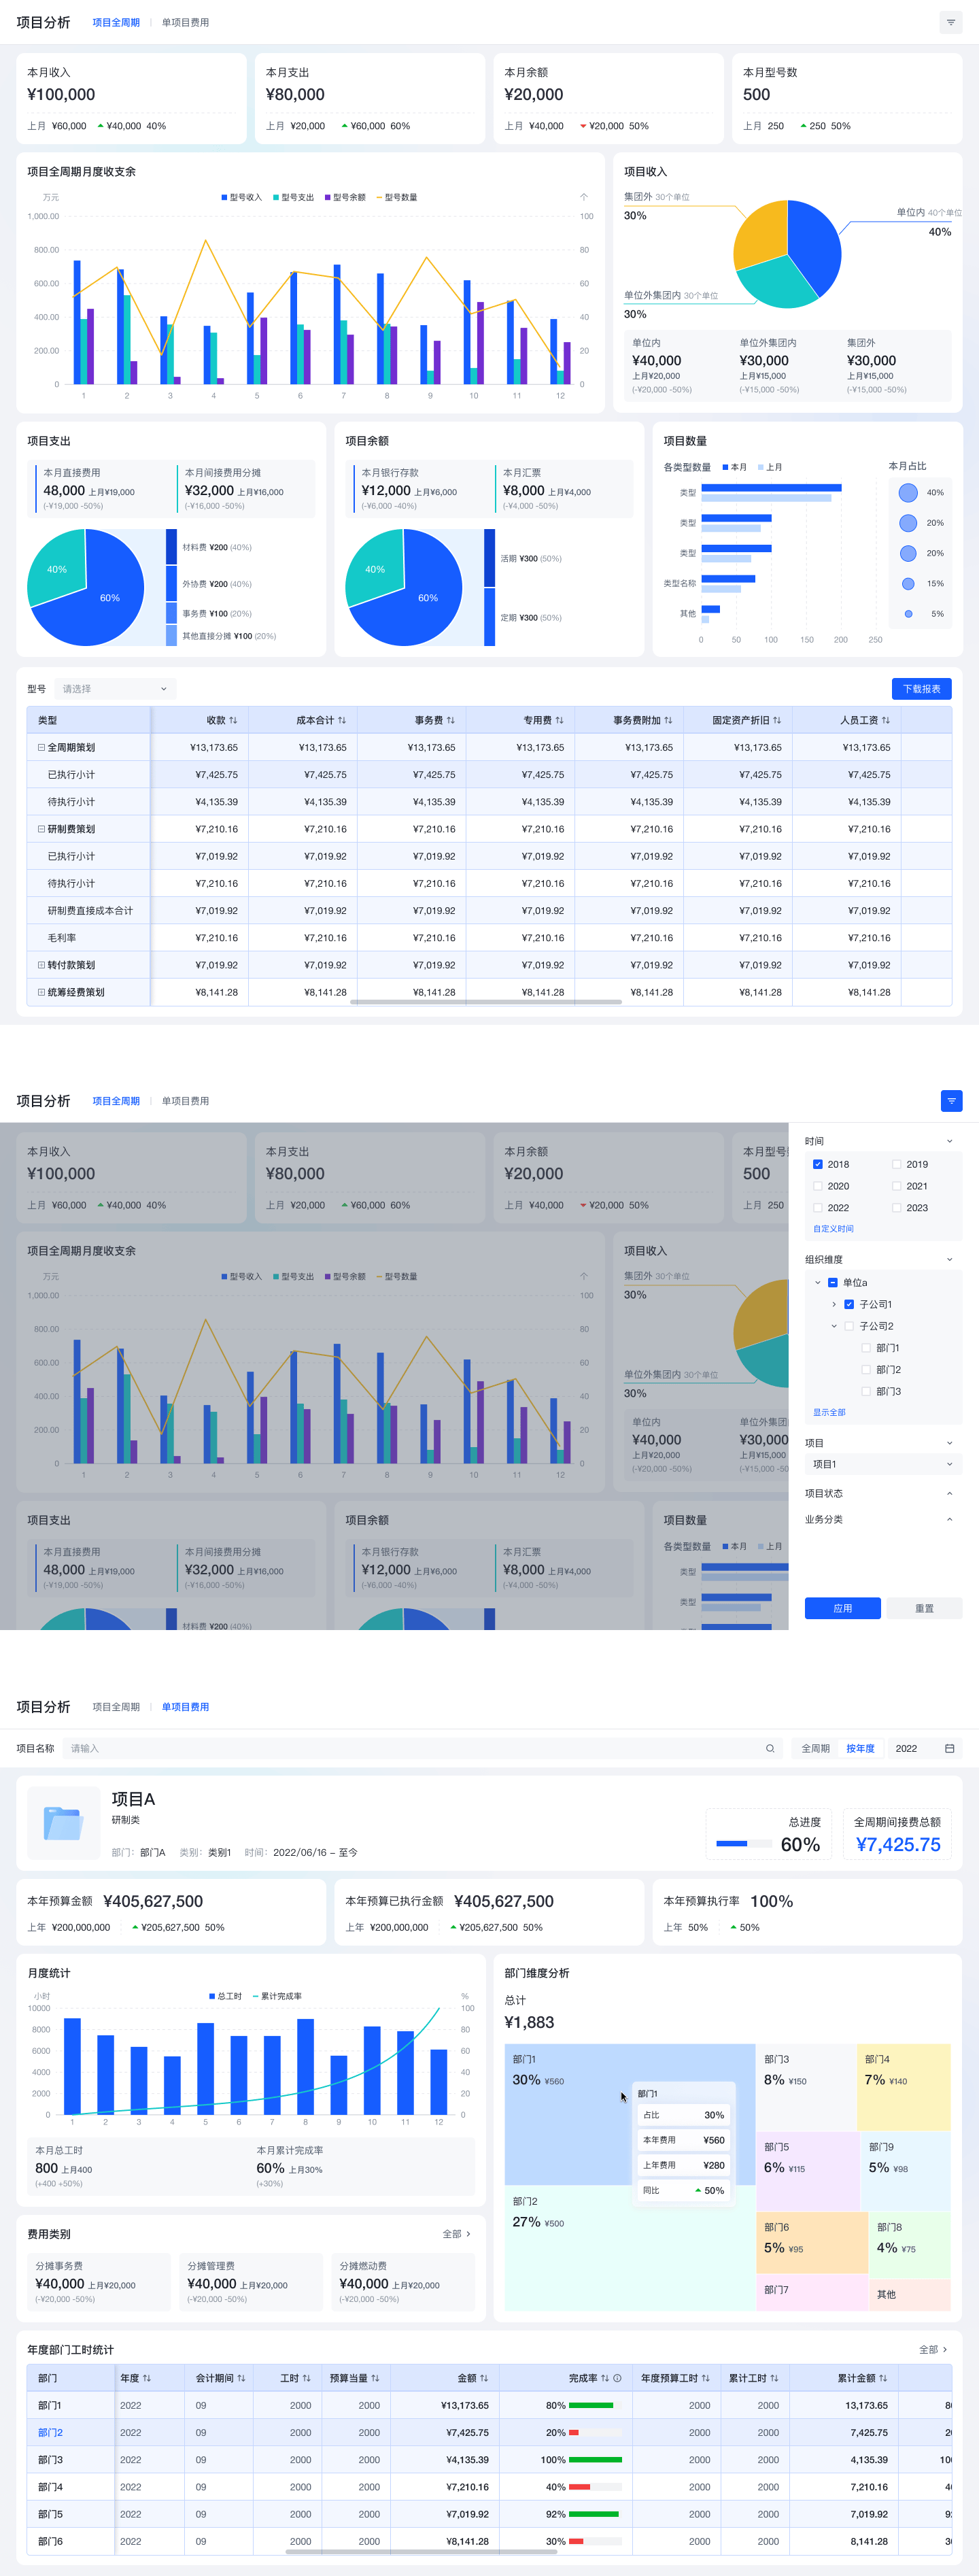Open the 项目1 project dropdown
The width and height of the screenshot is (979, 2576).
click(x=883, y=1464)
